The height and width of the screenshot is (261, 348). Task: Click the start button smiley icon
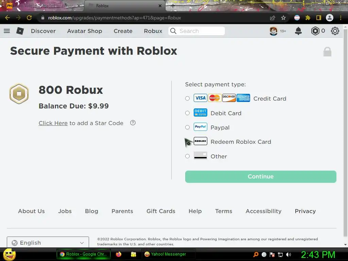tap(9, 254)
